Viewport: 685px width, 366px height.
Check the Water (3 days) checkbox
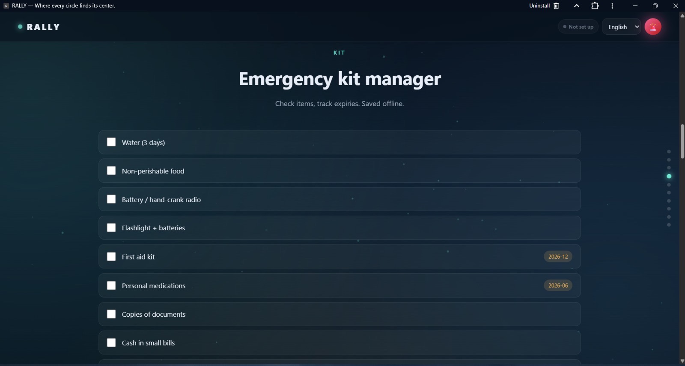[x=111, y=142]
